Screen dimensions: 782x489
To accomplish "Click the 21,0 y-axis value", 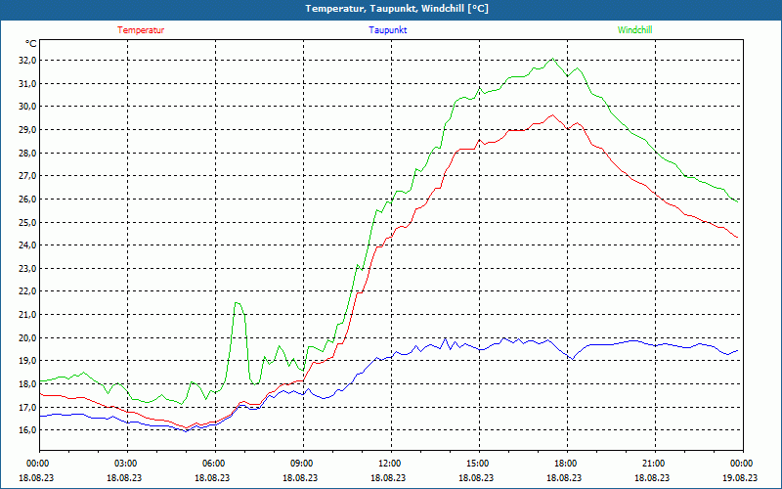I will click(x=28, y=314).
